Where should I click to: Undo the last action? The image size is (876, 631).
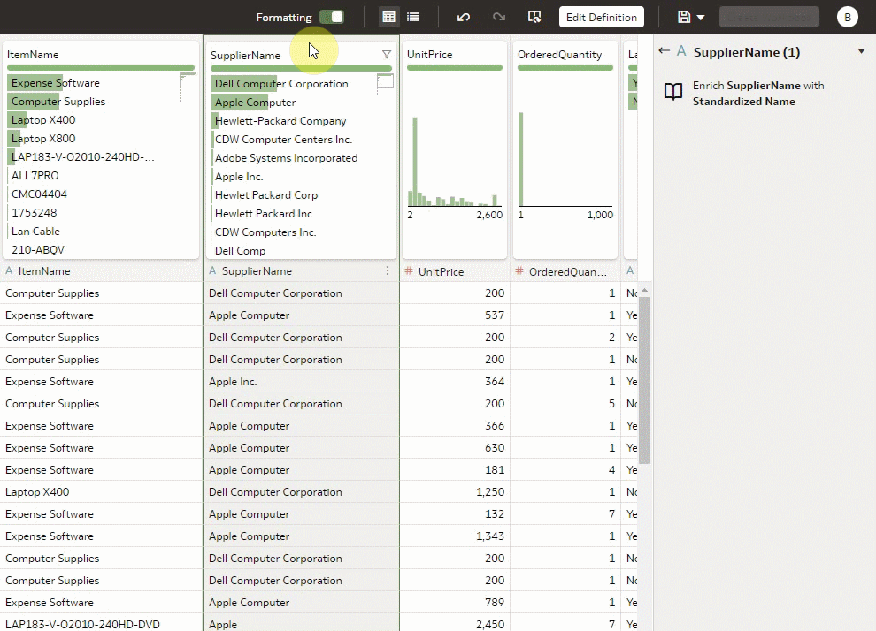(463, 16)
